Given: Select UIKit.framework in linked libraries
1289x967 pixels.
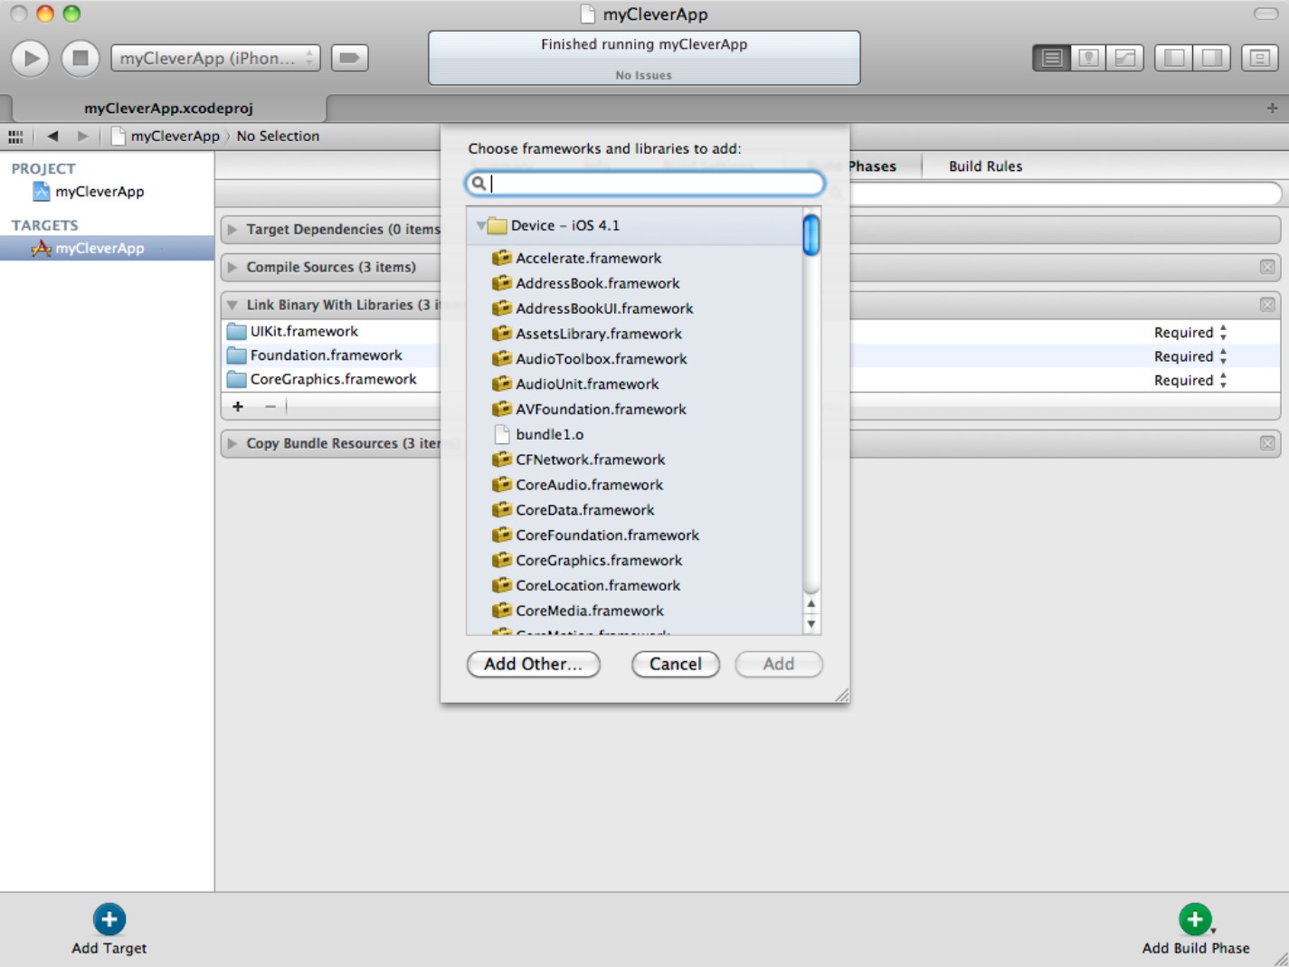Looking at the screenshot, I should point(304,332).
